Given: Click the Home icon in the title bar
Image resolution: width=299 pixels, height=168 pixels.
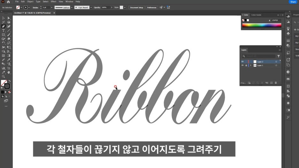Looking at the screenshot, I should click(x=8, y=2).
